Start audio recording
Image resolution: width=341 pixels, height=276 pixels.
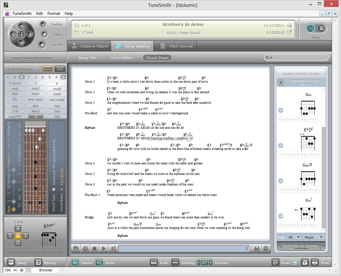coord(85,248)
